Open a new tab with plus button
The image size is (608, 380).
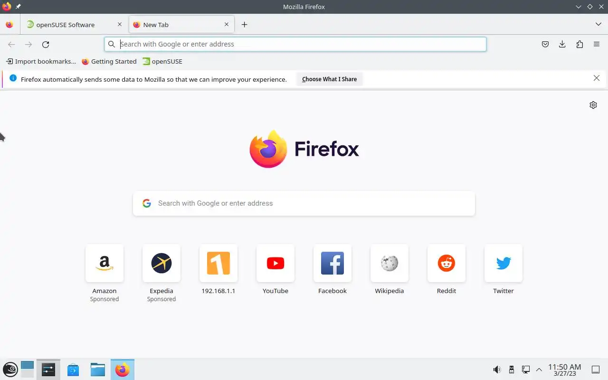tap(244, 25)
